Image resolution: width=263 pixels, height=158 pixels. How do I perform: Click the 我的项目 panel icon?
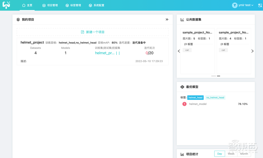point(18,19)
